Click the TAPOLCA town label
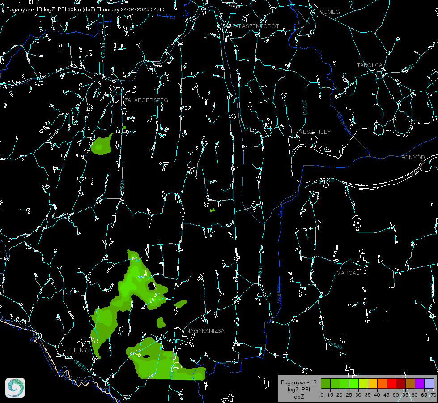This screenshot has height=403, width=438. pos(370,65)
